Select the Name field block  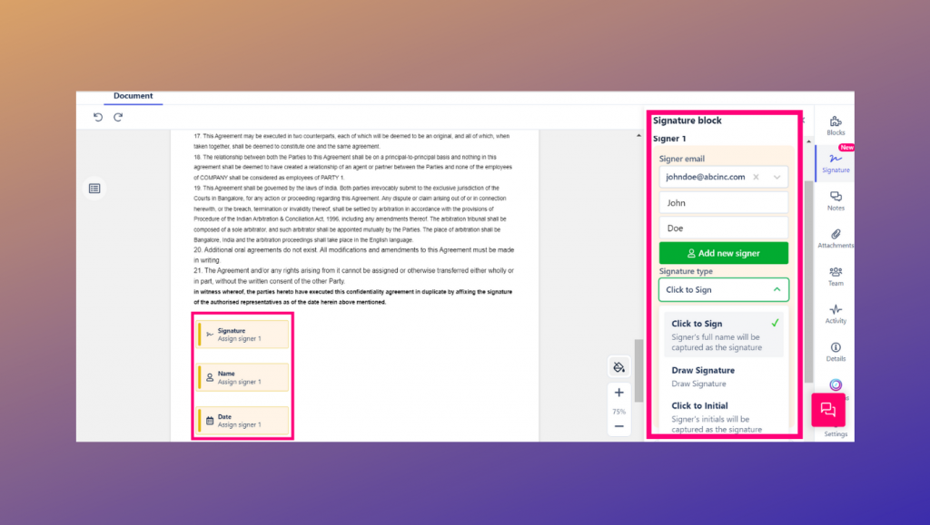pyautogui.click(x=243, y=377)
